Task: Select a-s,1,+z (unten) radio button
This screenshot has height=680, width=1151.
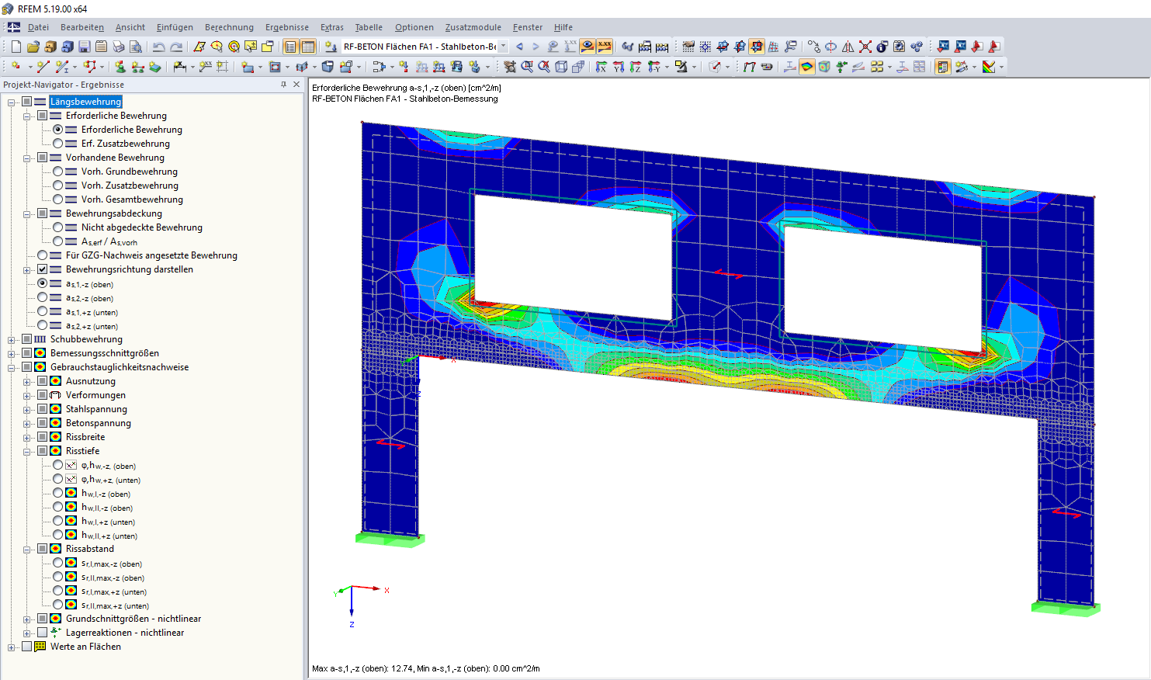Action: point(43,311)
